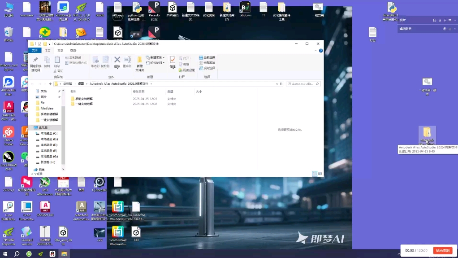This screenshot has height=258, width=458.
Task: Click the Up one level arrow
Action: coord(50,84)
